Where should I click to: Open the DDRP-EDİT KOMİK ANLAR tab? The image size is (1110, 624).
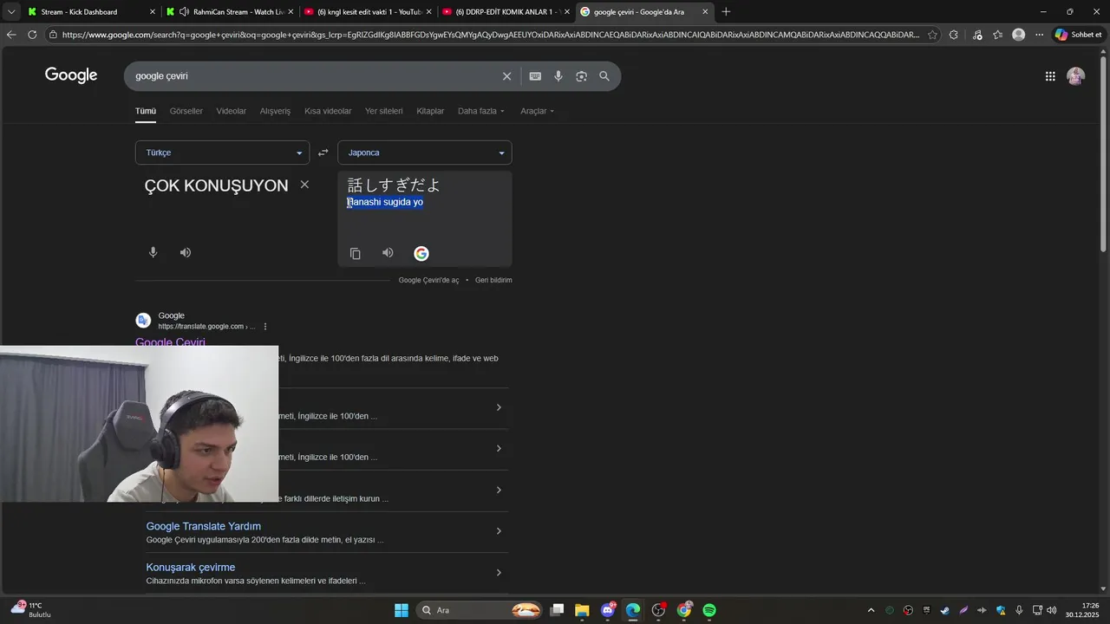click(x=506, y=12)
